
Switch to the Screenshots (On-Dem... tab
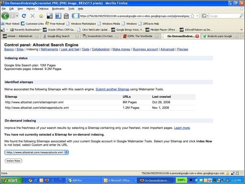tap(101, 36)
